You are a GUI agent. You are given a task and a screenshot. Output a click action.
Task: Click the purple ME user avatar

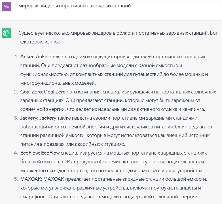(6, 6)
